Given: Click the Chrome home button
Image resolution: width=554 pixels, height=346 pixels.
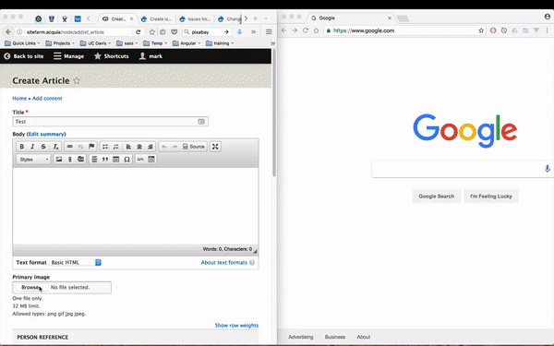Looking at the screenshot, I should coord(316,30).
